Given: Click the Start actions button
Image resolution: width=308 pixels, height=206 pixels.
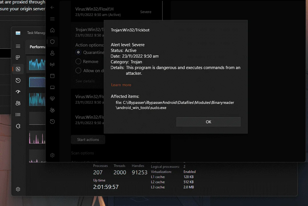Looking at the screenshot, I should (x=88, y=140).
